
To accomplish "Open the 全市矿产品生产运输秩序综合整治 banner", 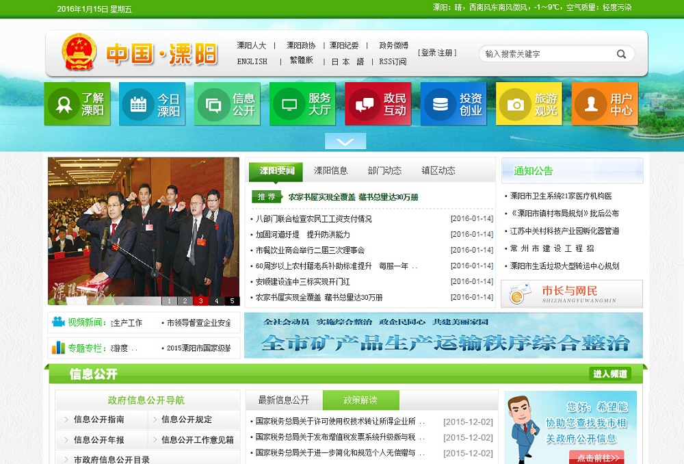I will 443,335.
